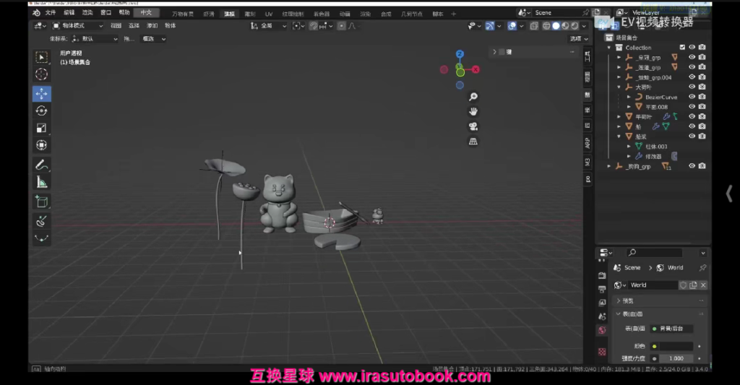Select the Measure tool
The image size is (740, 385).
(x=41, y=182)
